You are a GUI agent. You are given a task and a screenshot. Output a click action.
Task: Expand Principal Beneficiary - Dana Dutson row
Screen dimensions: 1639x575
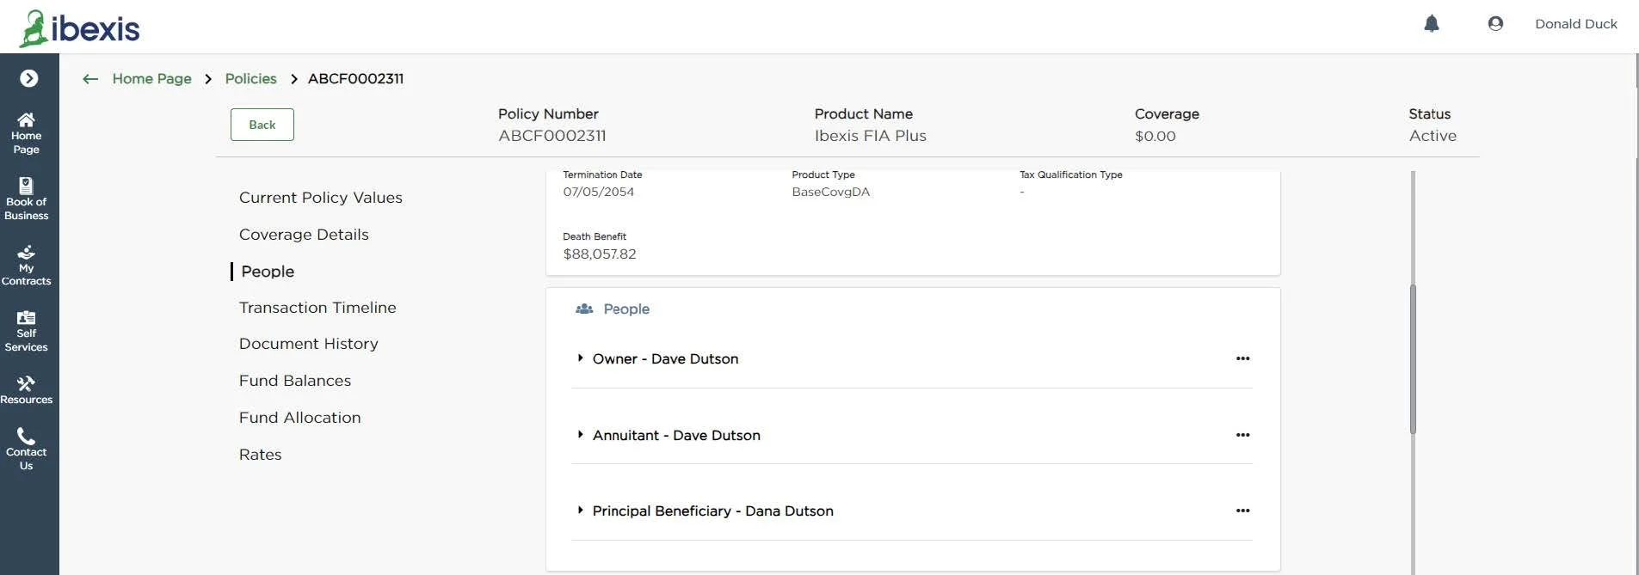click(x=581, y=511)
